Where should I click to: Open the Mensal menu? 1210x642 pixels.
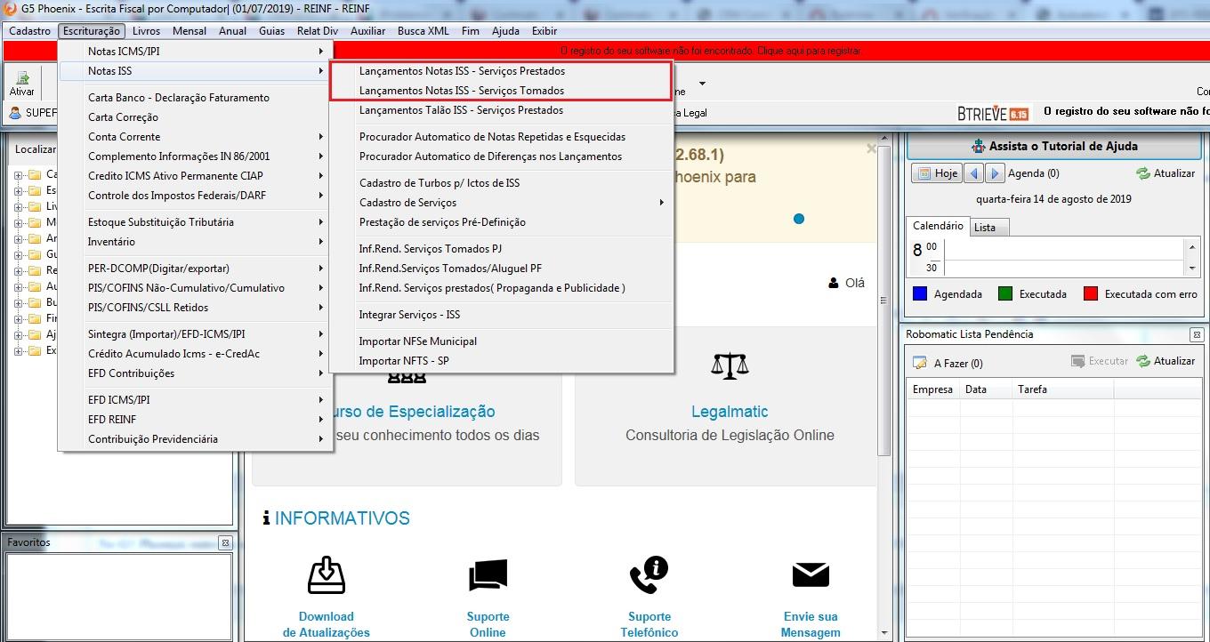pos(190,31)
